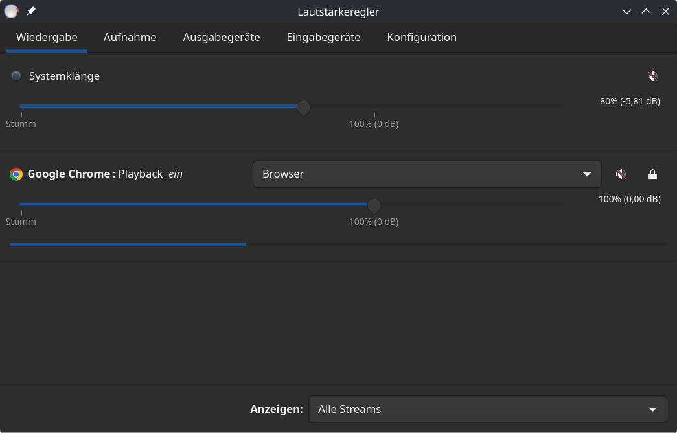The image size is (677, 433).
Task: Click Stumm label under Chrome slider
Action: pos(21,222)
